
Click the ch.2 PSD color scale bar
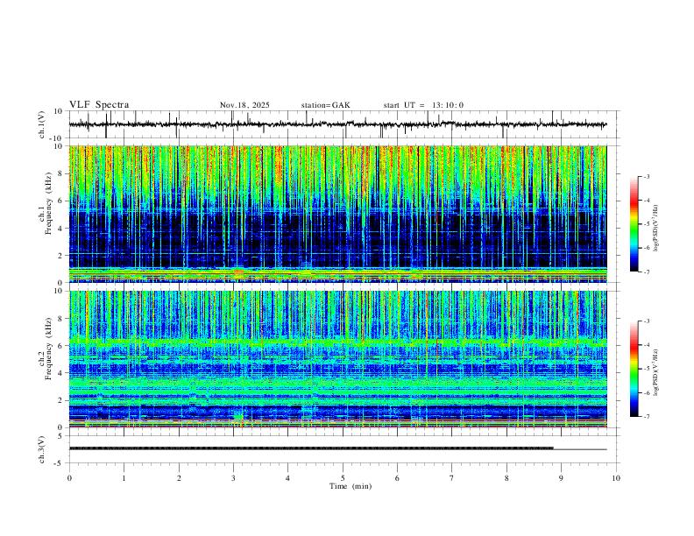point(634,369)
